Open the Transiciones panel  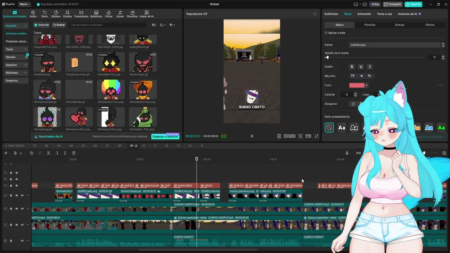(81, 14)
